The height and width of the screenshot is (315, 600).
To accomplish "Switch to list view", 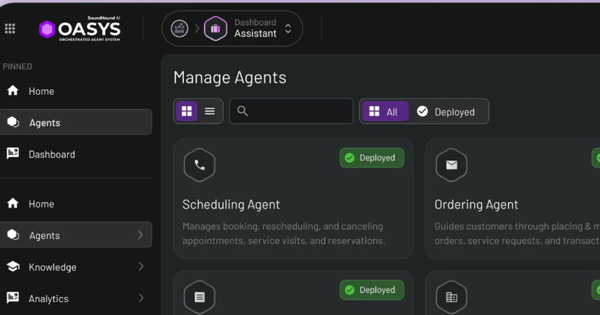I will [210, 111].
